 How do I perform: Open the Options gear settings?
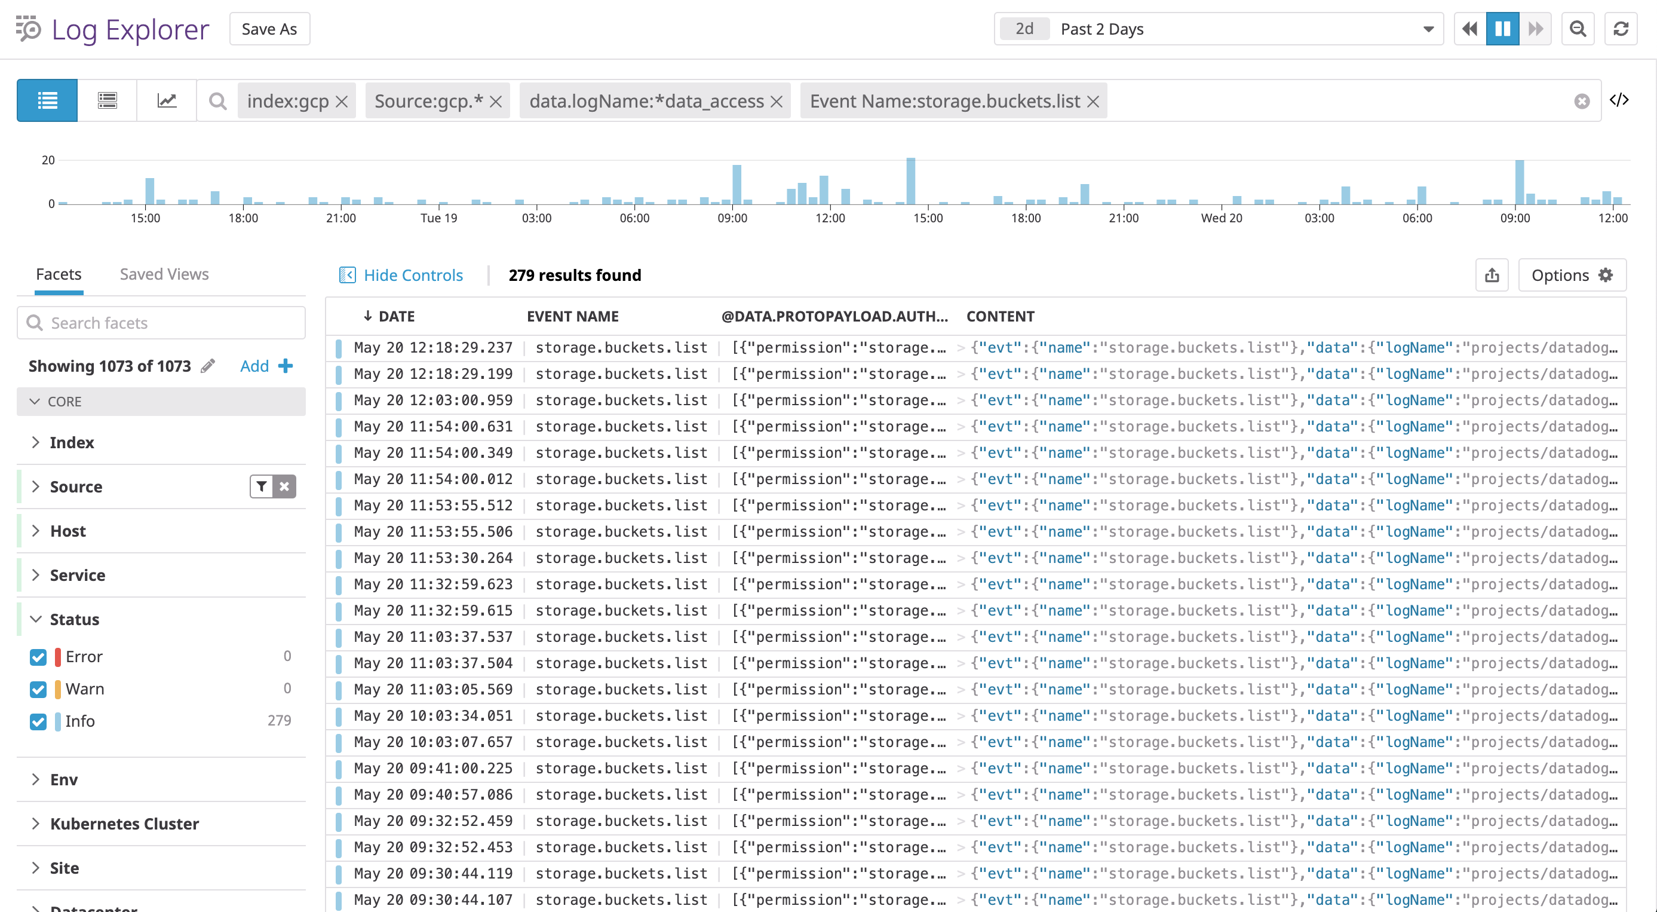tap(1572, 275)
